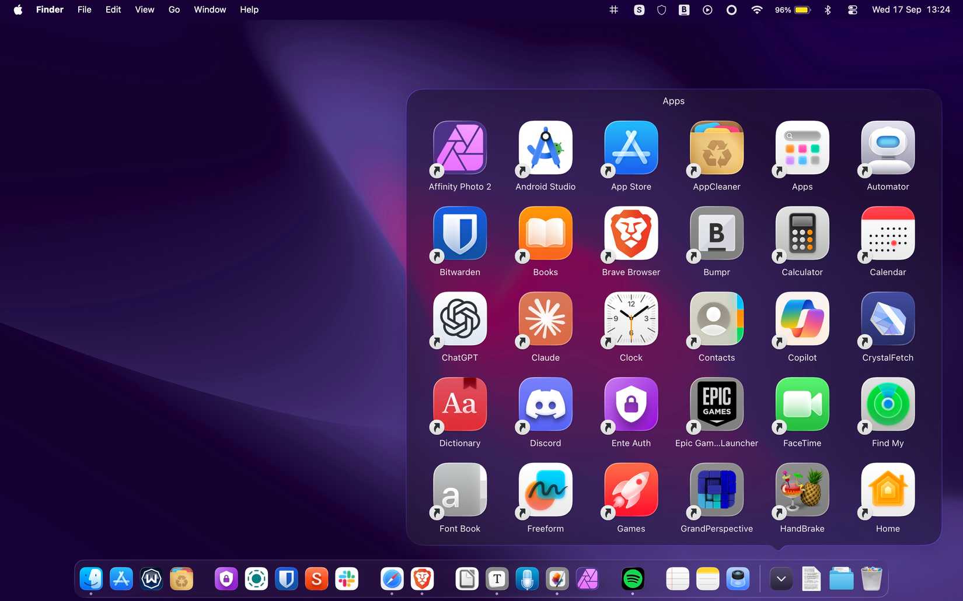Click the date and time Wed 17 Sep
Screen dimensions: 963x601
[911, 9]
